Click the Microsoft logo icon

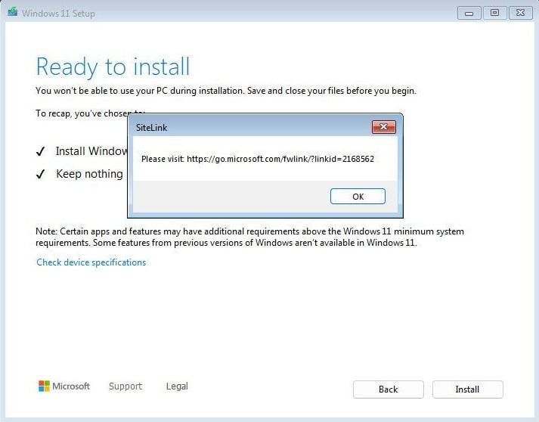[44, 386]
